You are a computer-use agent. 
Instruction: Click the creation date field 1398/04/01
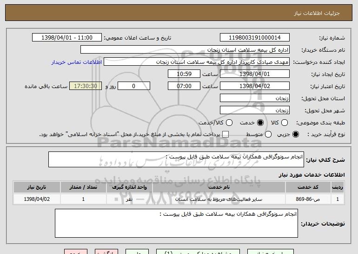coord(255,74)
